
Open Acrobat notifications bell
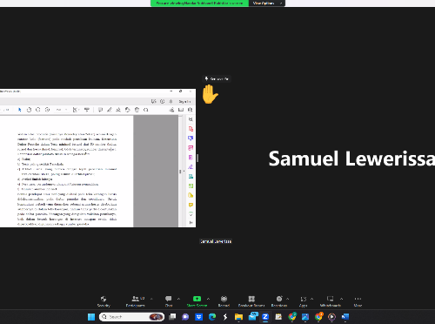(x=171, y=101)
